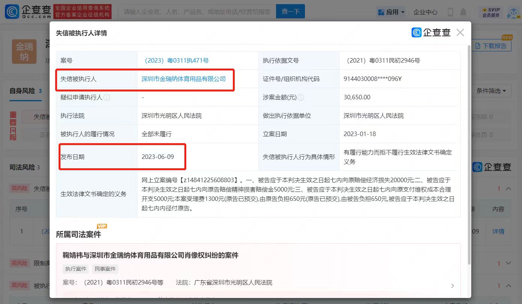Click the 金瑞纳 company logo tile

pos(24,51)
